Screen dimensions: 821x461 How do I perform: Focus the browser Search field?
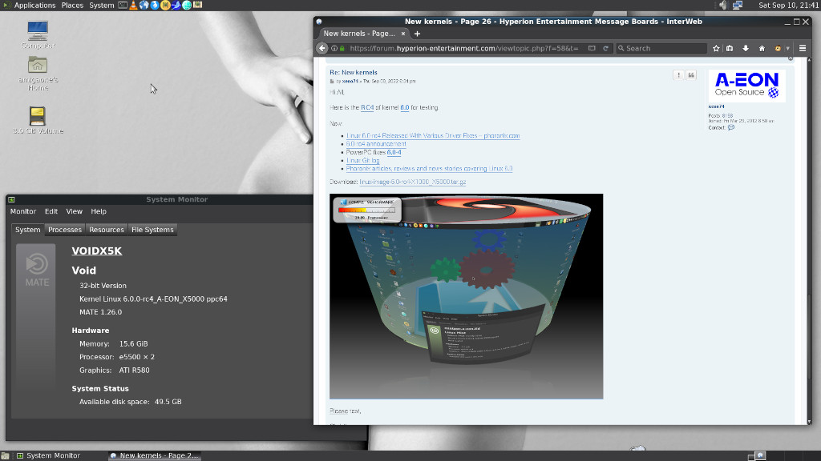661,48
